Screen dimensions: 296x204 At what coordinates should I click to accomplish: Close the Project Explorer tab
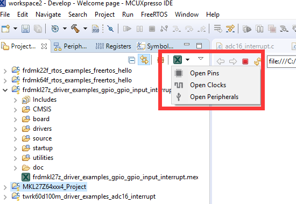point(44,46)
